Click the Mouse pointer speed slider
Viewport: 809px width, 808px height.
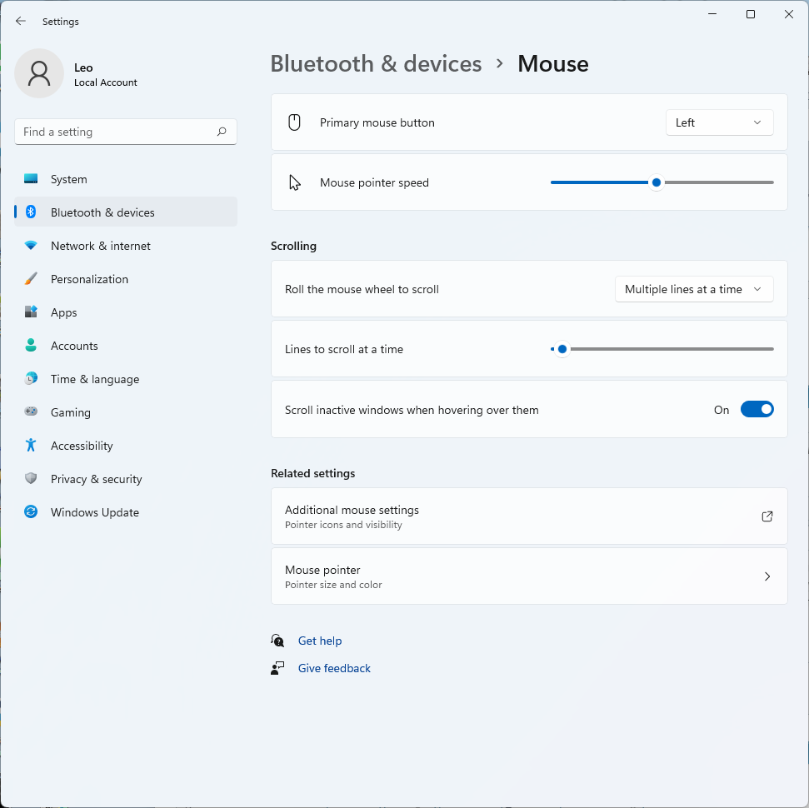(662, 182)
